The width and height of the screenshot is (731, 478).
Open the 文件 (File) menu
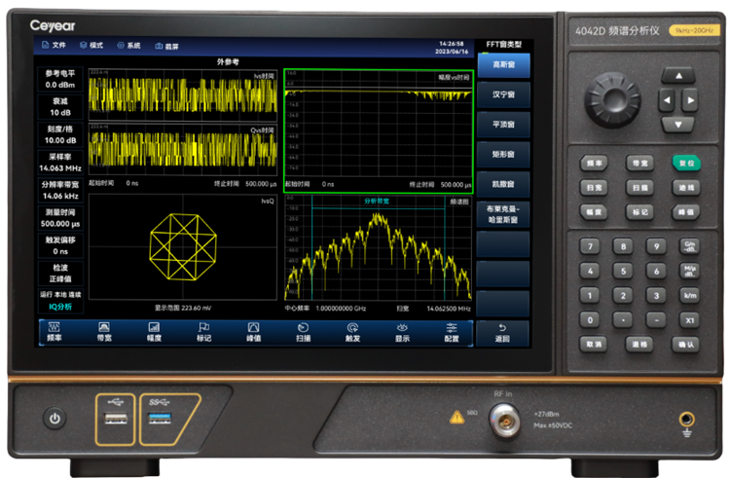pyautogui.click(x=54, y=45)
